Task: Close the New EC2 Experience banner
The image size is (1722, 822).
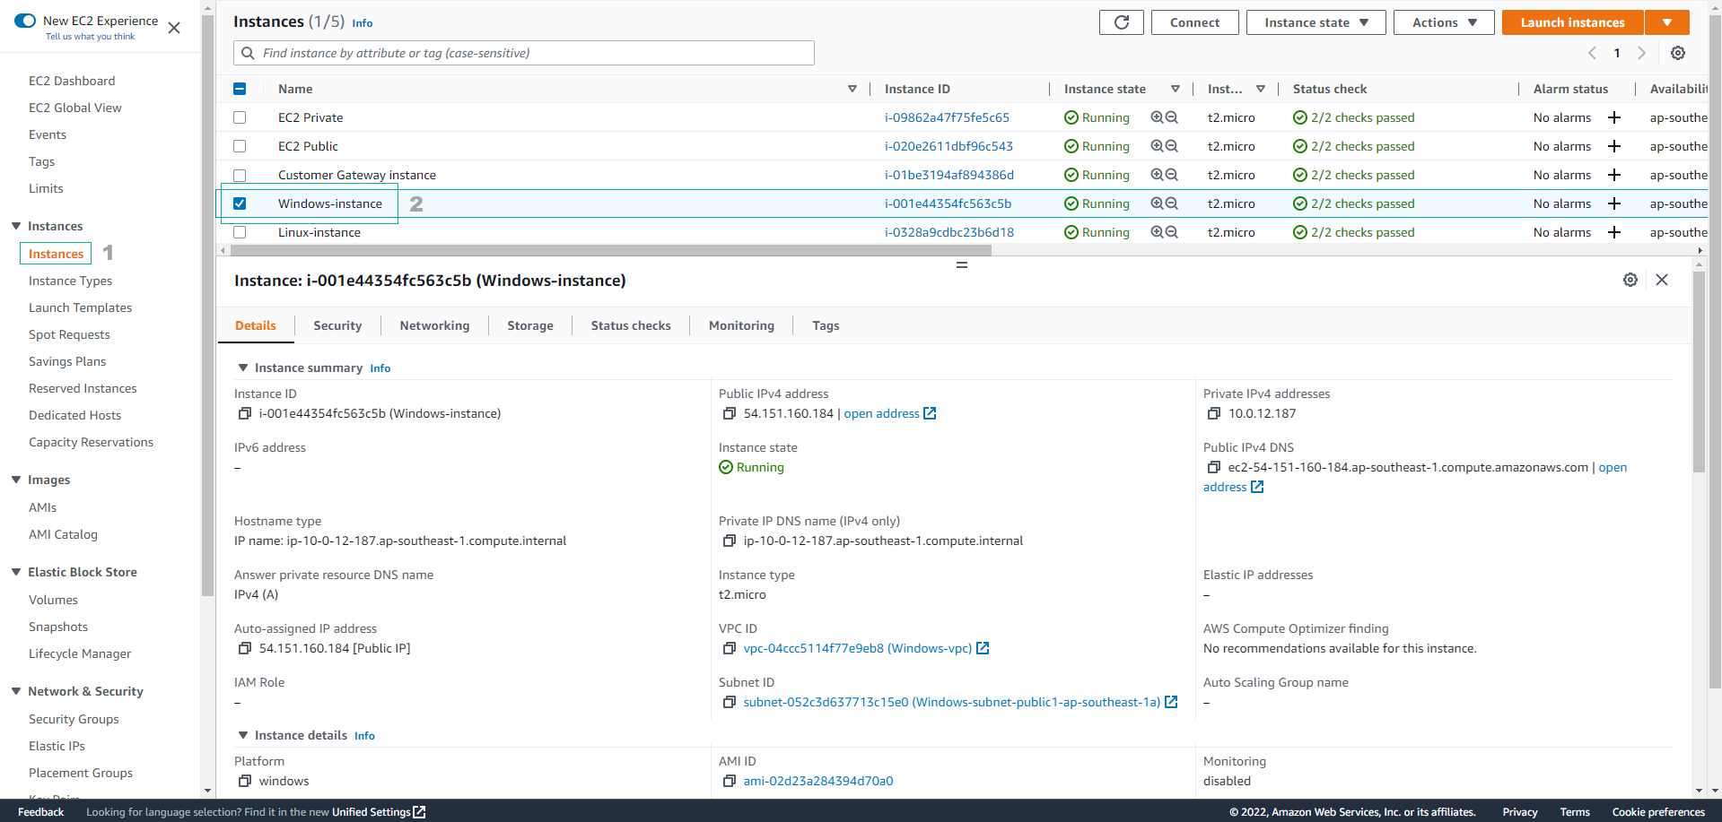Action: [174, 28]
